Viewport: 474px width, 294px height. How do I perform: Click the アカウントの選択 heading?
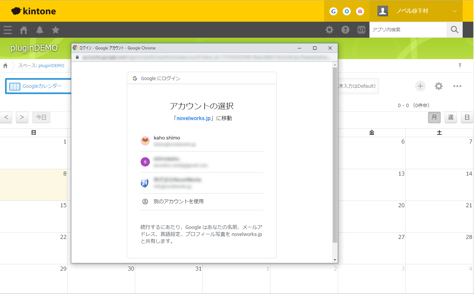[x=202, y=106]
